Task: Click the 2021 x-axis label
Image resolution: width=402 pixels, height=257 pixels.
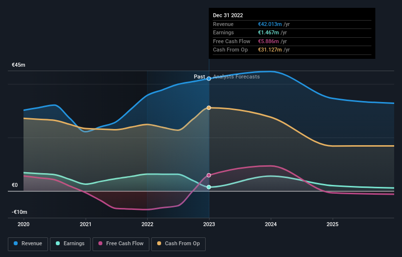Action: [x=85, y=225]
